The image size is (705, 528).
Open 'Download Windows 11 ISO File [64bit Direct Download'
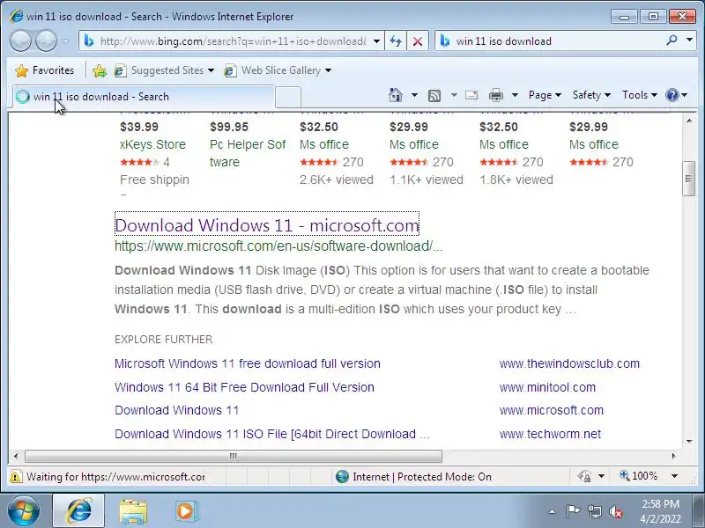pyautogui.click(x=272, y=434)
